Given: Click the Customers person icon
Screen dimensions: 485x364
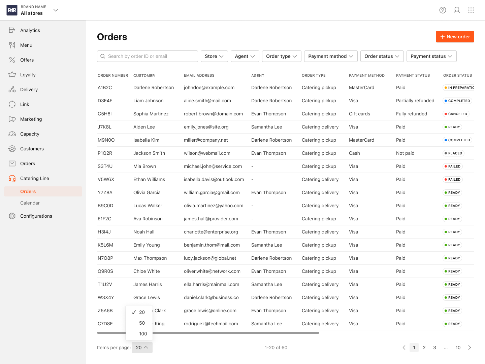Looking at the screenshot, I should pos(12,149).
